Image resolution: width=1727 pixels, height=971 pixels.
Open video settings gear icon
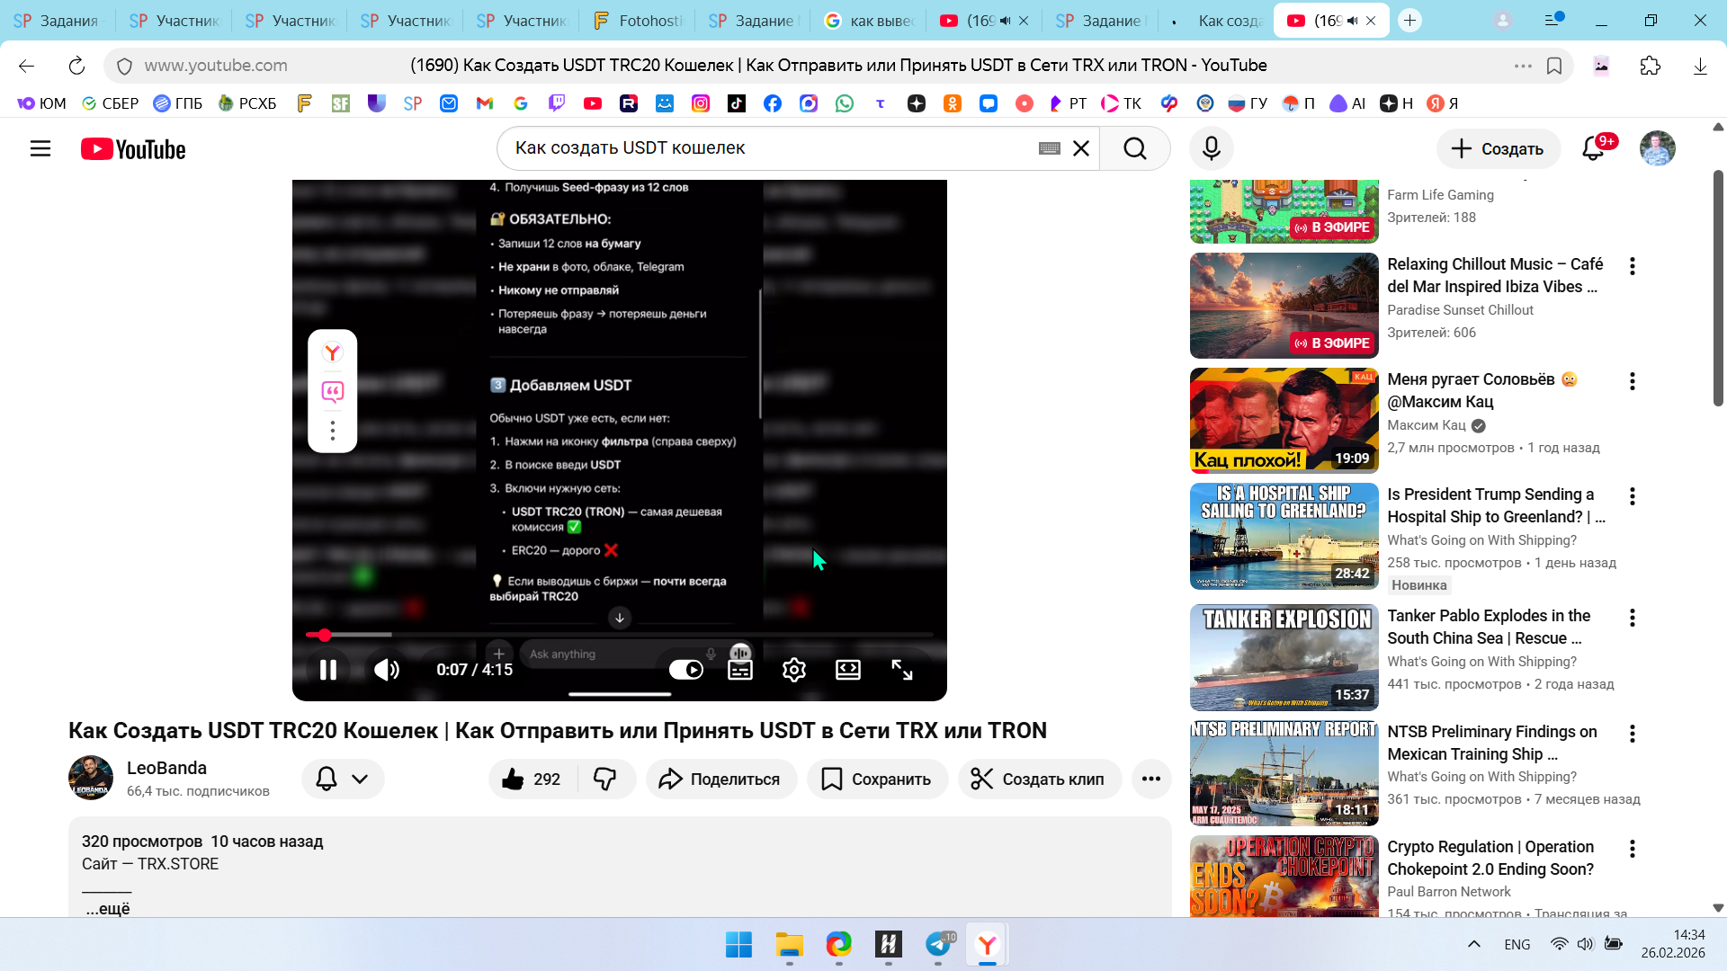pyautogui.click(x=793, y=670)
